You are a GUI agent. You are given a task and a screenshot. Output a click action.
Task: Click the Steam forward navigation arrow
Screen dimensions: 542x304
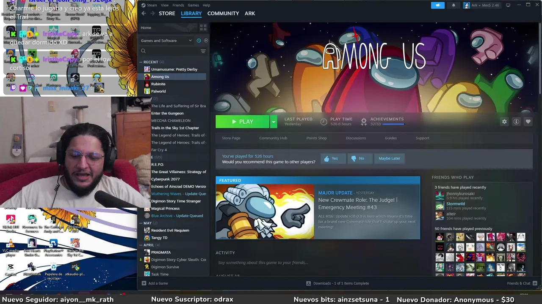[152, 14]
